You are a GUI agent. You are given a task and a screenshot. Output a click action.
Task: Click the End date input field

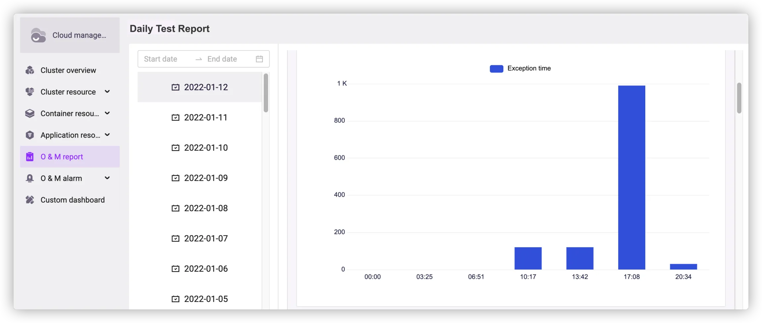(x=227, y=59)
